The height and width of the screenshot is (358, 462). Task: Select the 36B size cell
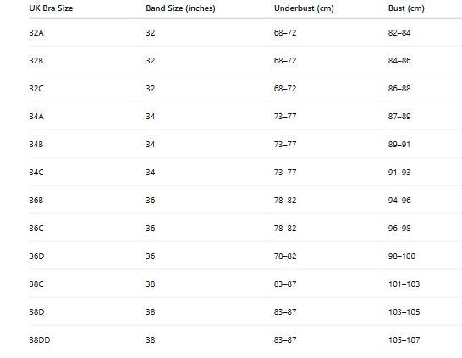click(x=36, y=201)
